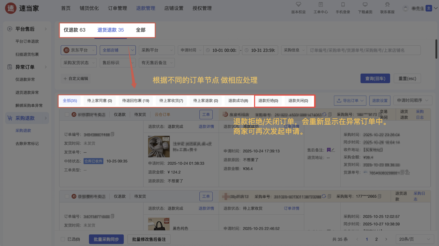Viewport: 439px width, 246px height.
Task: Click the scarf product thumbnail
Action: 159,147
